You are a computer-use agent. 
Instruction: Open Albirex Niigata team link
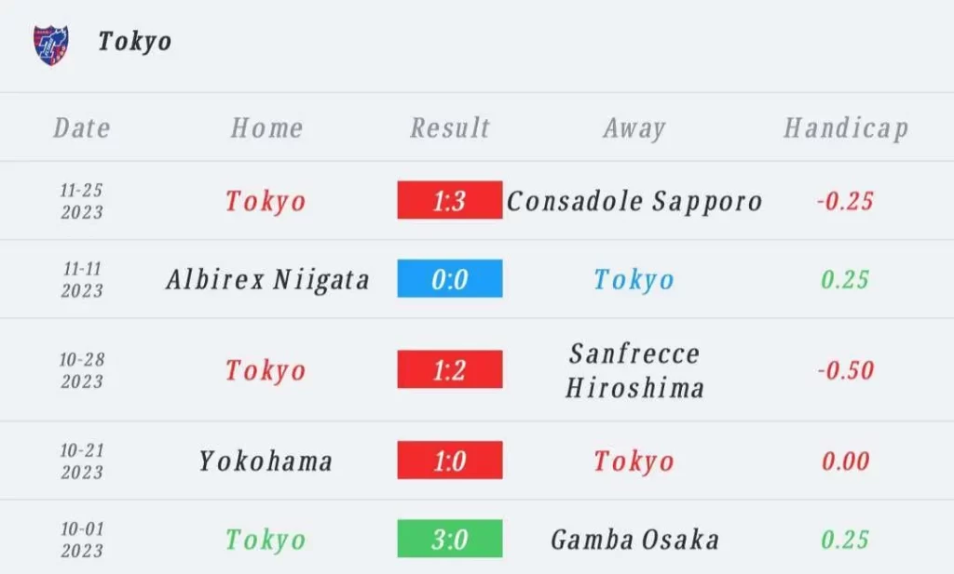click(x=267, y=279)
